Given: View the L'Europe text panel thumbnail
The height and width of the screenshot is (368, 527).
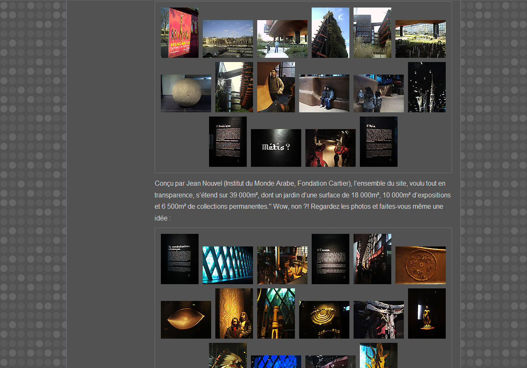Looking at the screenshot, I should (x=330, y=259).
